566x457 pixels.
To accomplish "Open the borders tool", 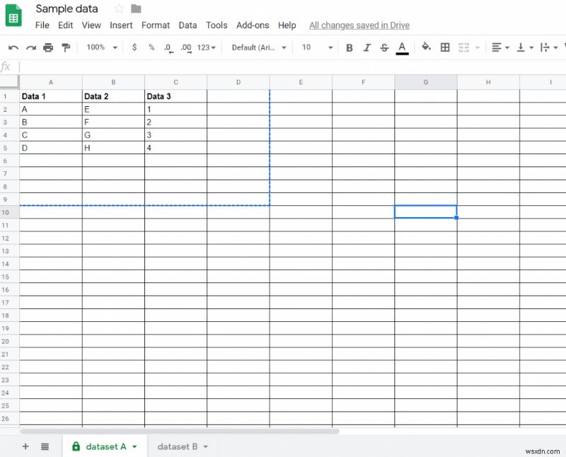I will [x=445, y=47].
